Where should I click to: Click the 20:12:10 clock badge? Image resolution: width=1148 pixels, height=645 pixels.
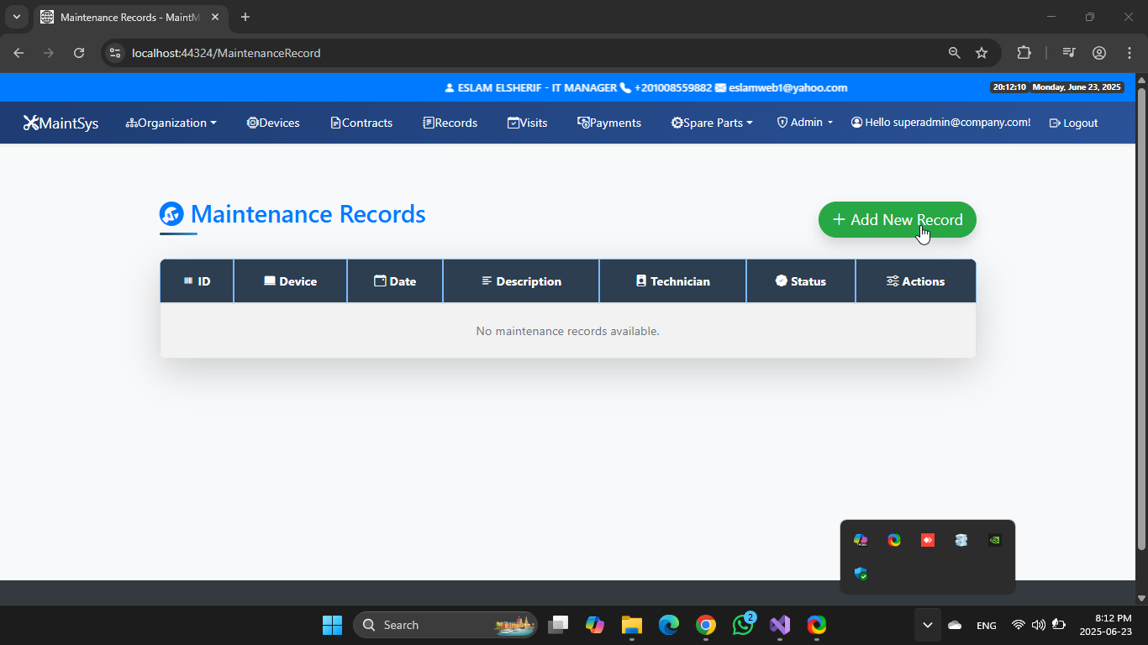tap(1009, 87)
